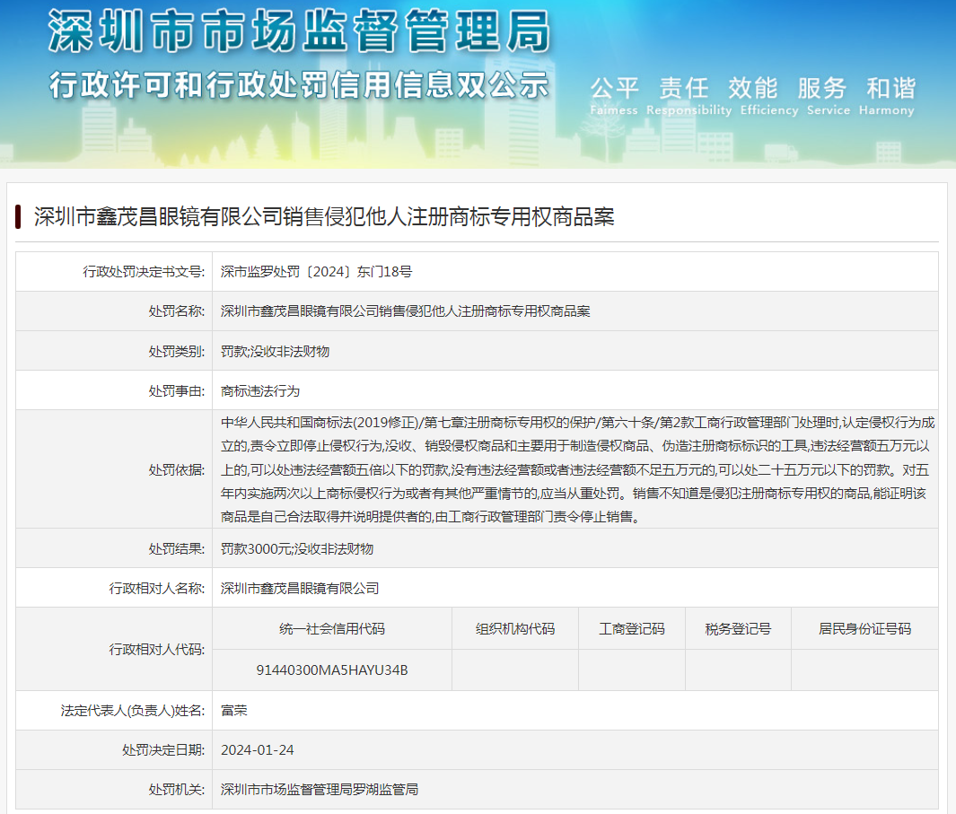Click the 深圳市市场监督管理局罗湖监管局 authority value
The height and width of the screenshot is (814, 956).
(x=319, y=790)
